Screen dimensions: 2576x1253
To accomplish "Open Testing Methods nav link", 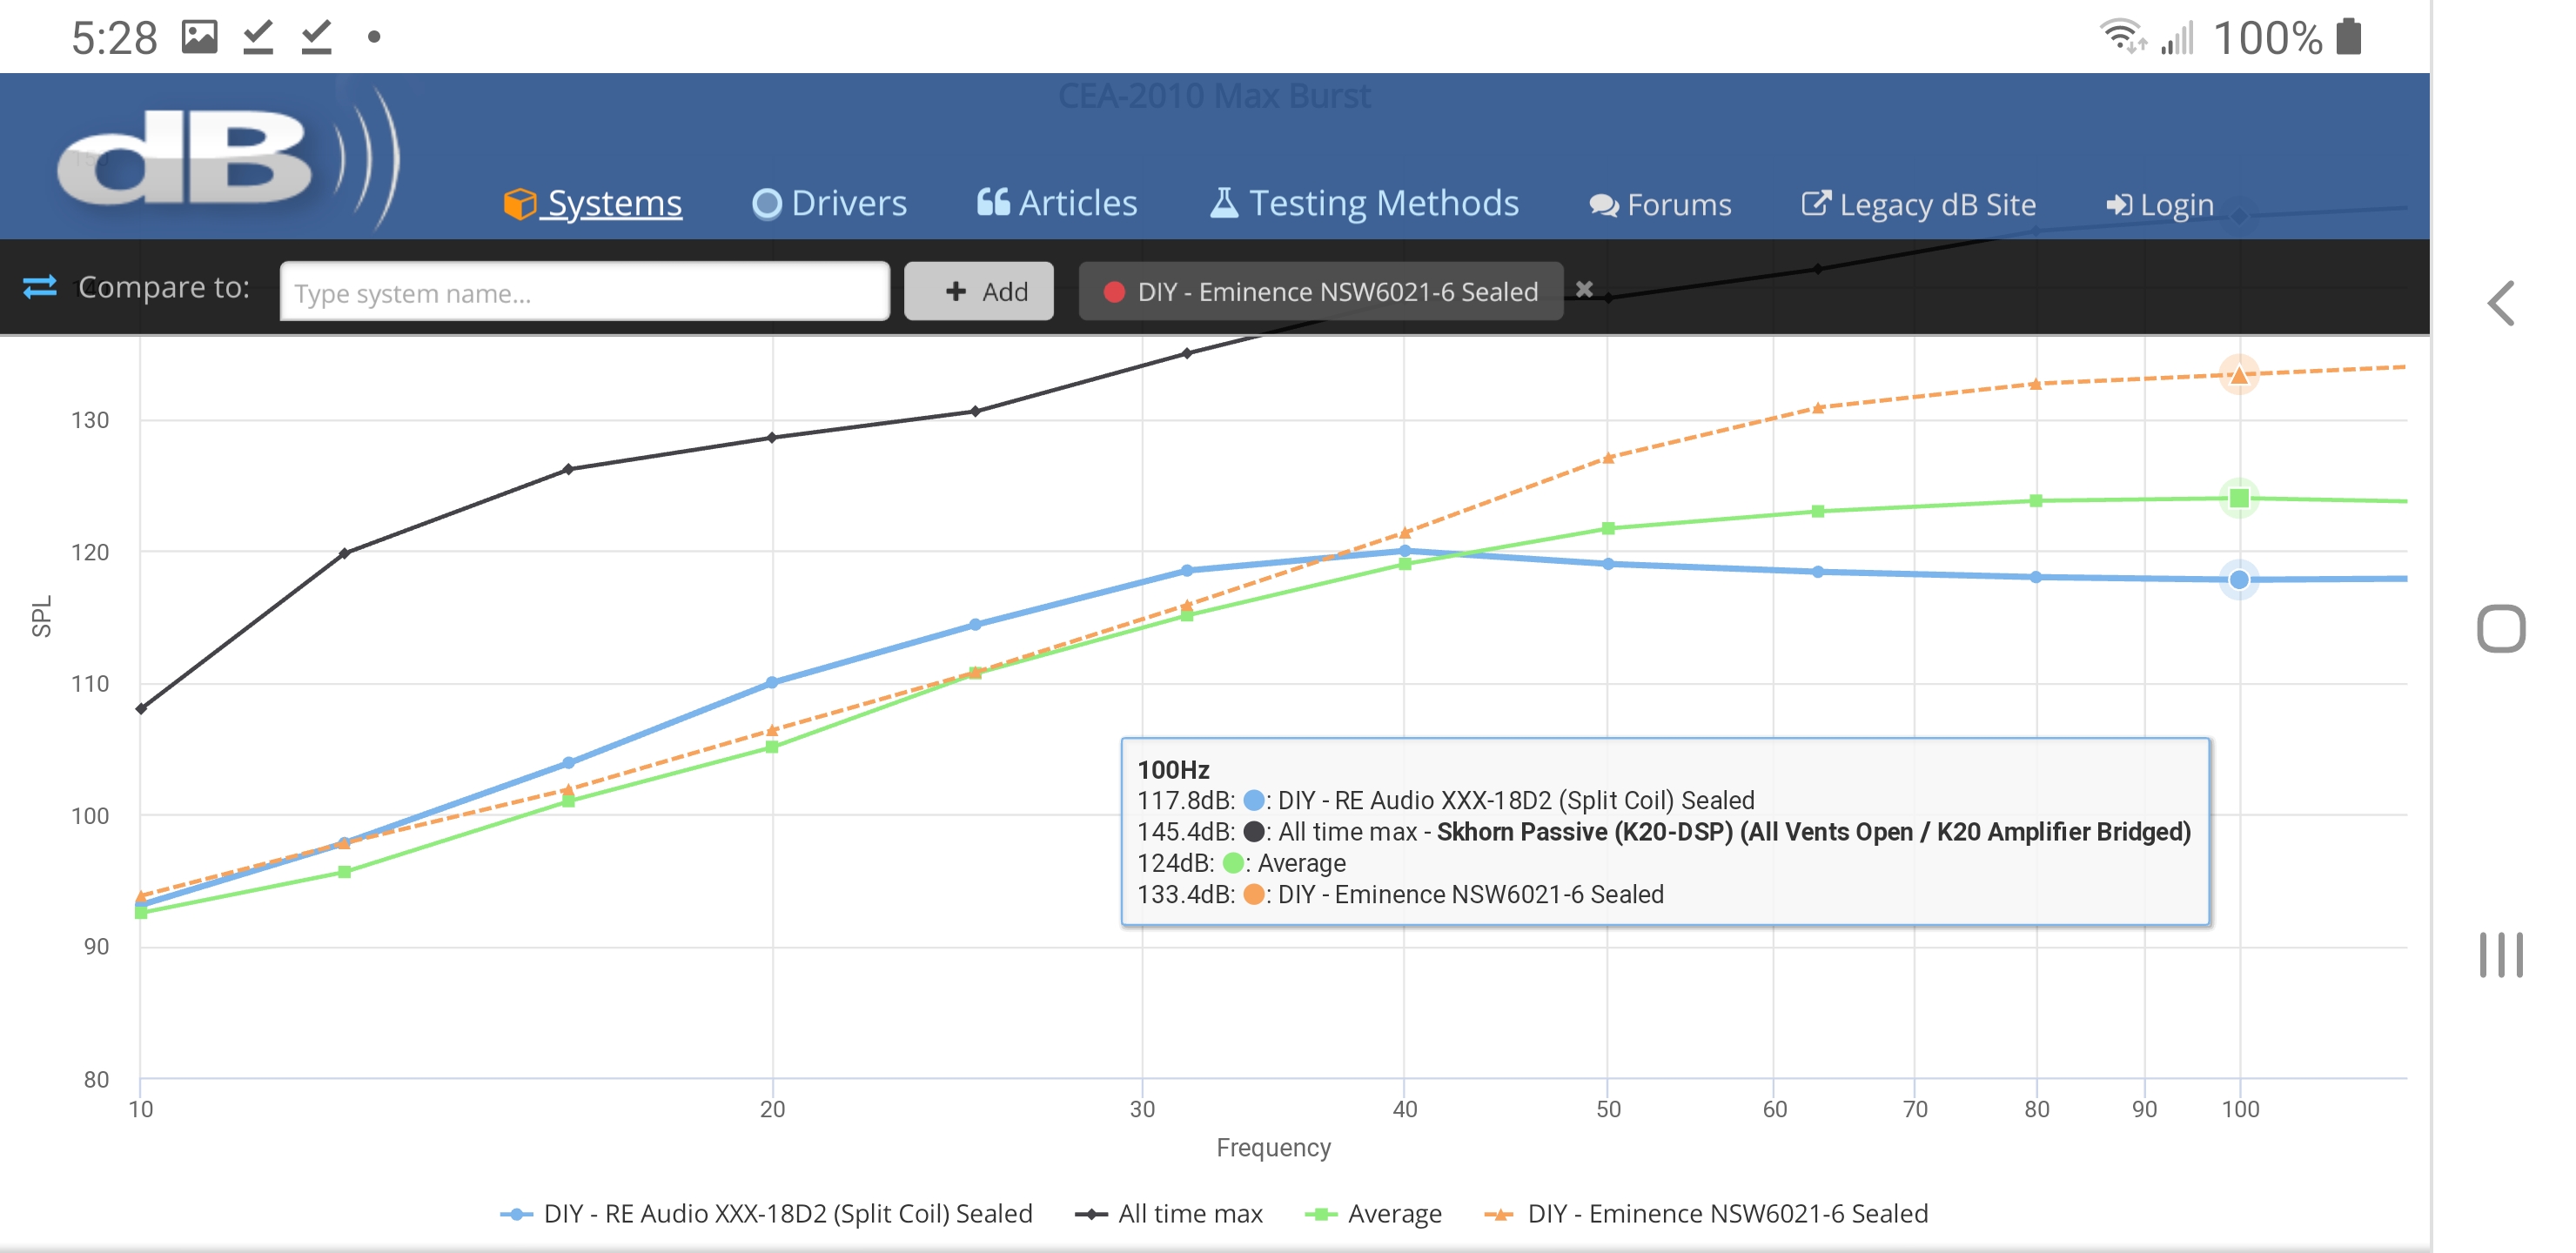I will click(x=1364, y=204).
